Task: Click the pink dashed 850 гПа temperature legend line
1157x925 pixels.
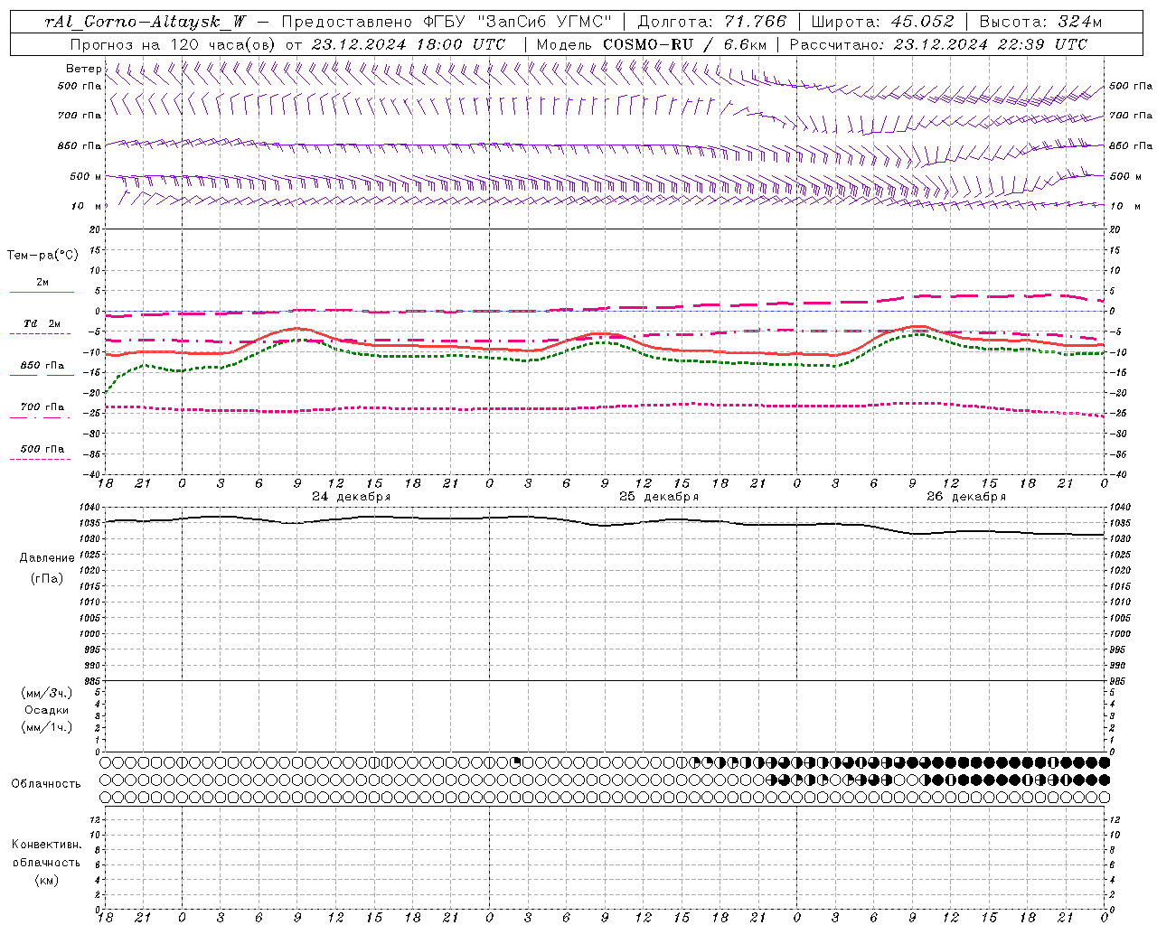Action: (x=42, y=376)
